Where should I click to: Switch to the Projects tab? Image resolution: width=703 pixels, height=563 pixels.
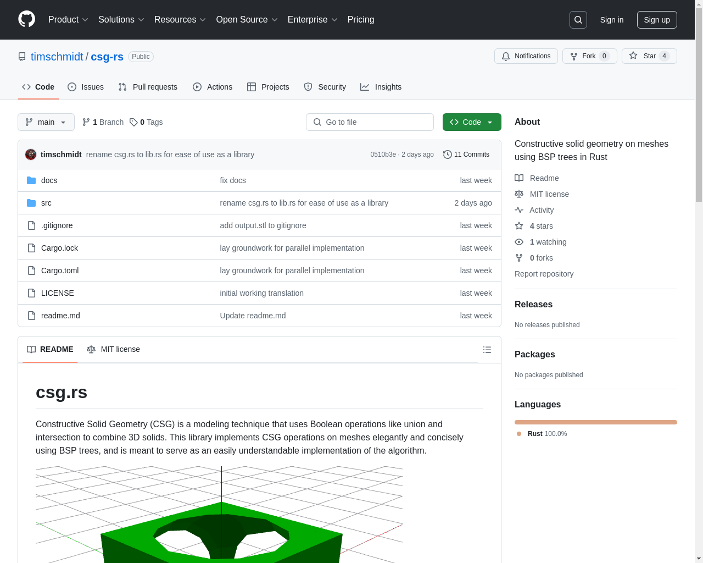[268, 87]
